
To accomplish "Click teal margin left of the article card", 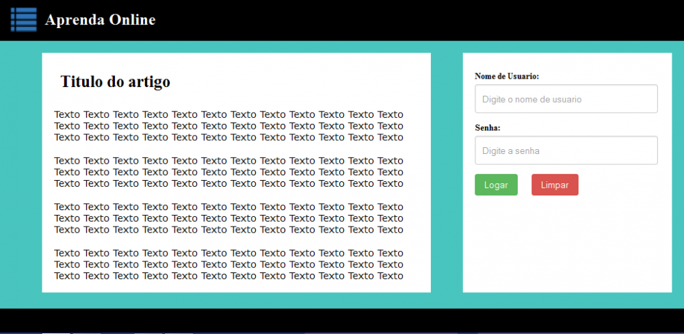I will 21,172.
